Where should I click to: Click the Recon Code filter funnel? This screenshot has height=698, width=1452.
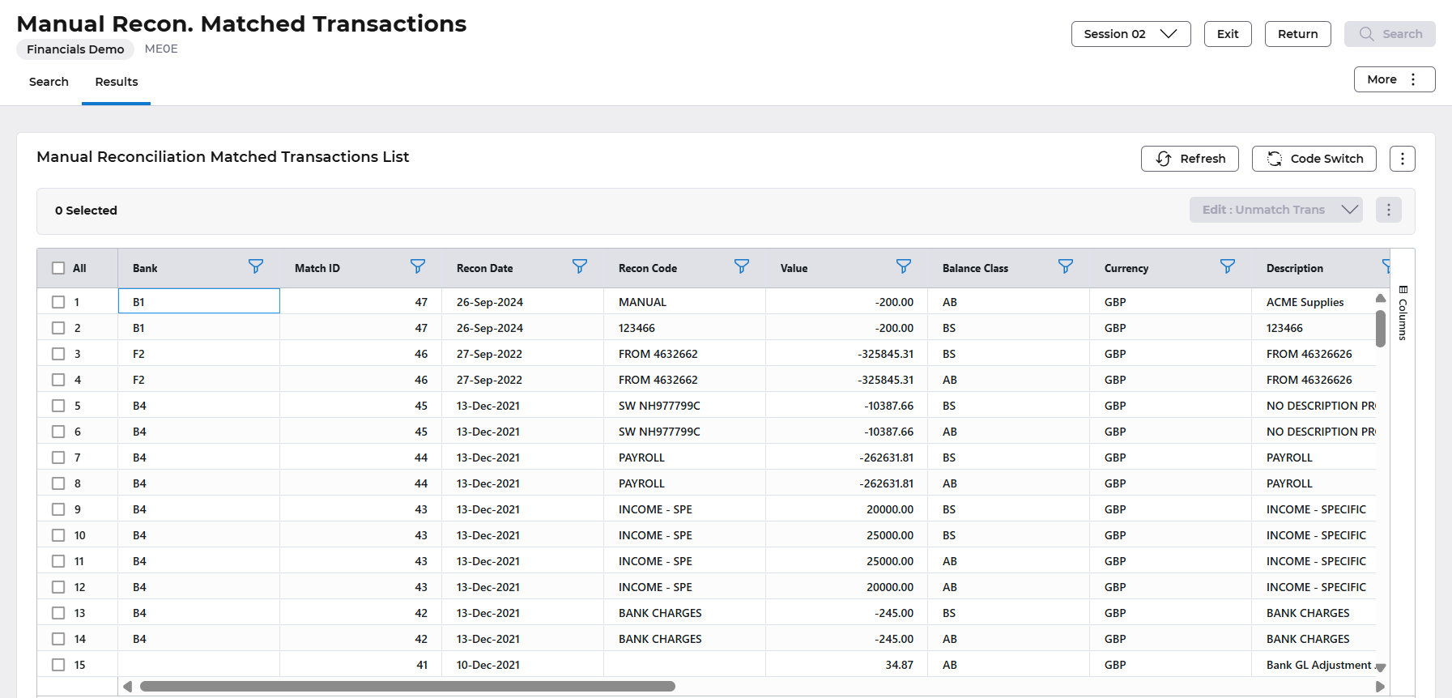741,266
